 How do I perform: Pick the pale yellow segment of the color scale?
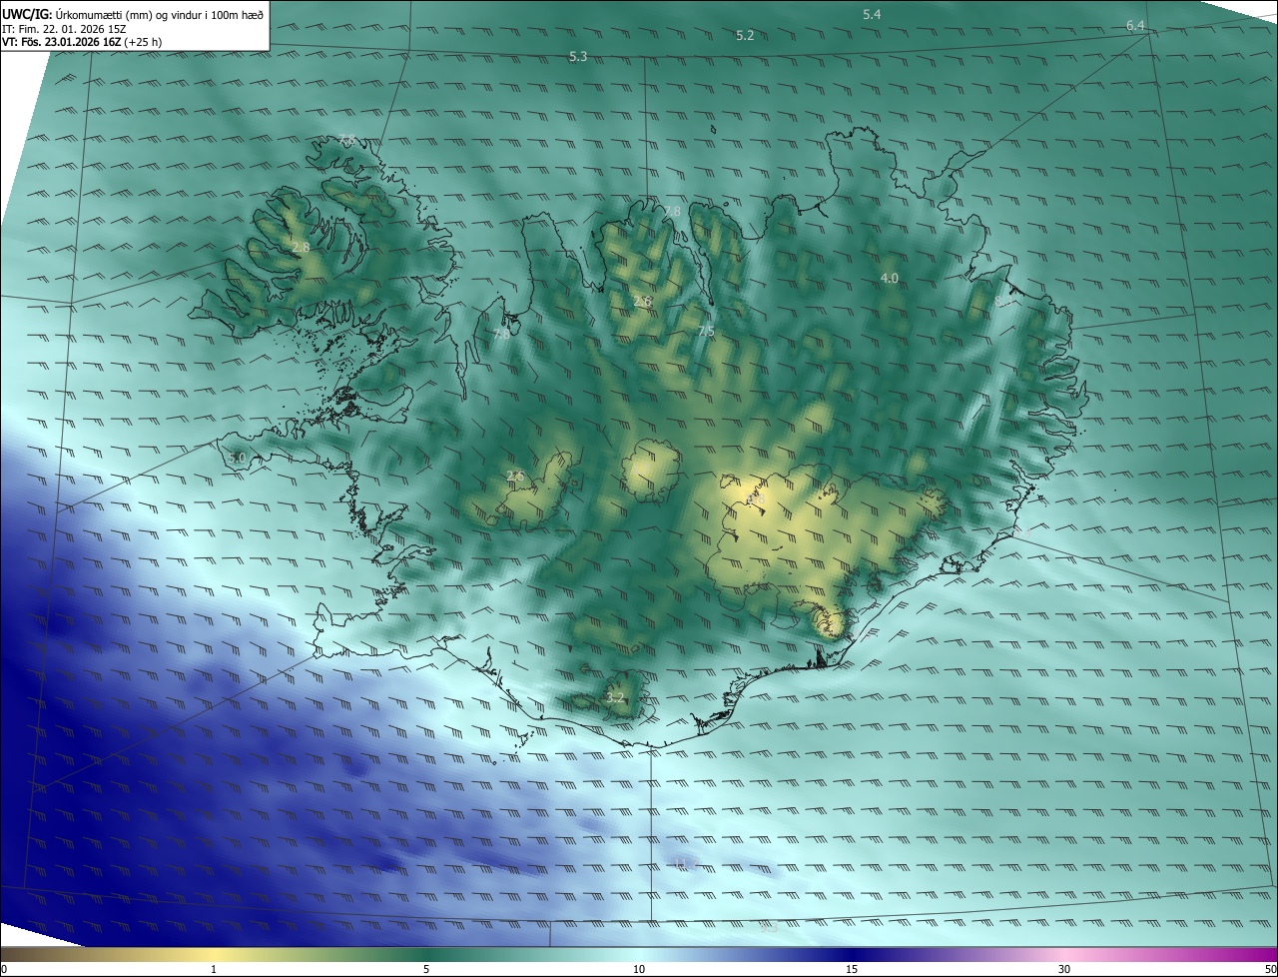[x=215, y=954]
